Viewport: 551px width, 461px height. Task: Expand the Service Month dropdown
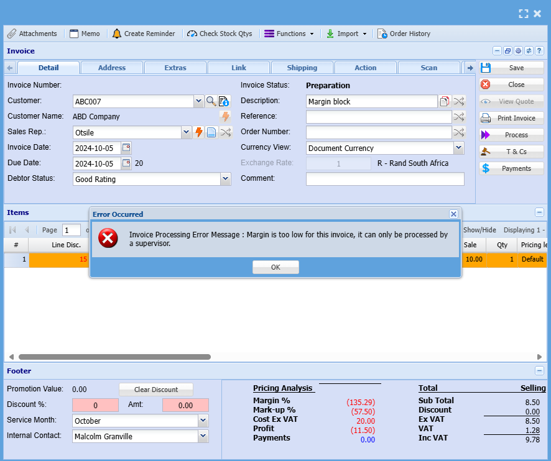203,421
